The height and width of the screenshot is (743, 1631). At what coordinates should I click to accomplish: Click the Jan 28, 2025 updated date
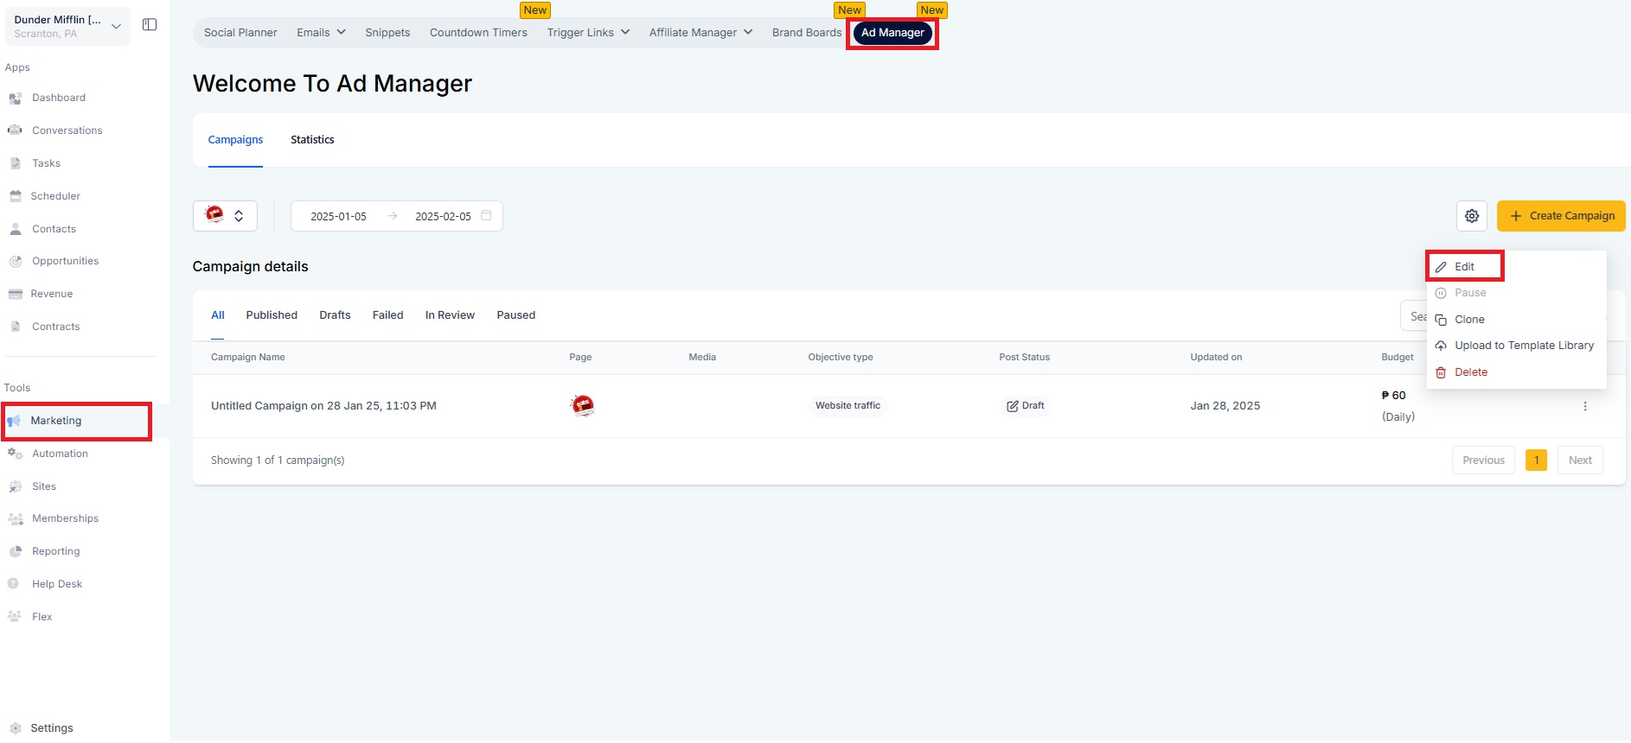(1225, 406)
